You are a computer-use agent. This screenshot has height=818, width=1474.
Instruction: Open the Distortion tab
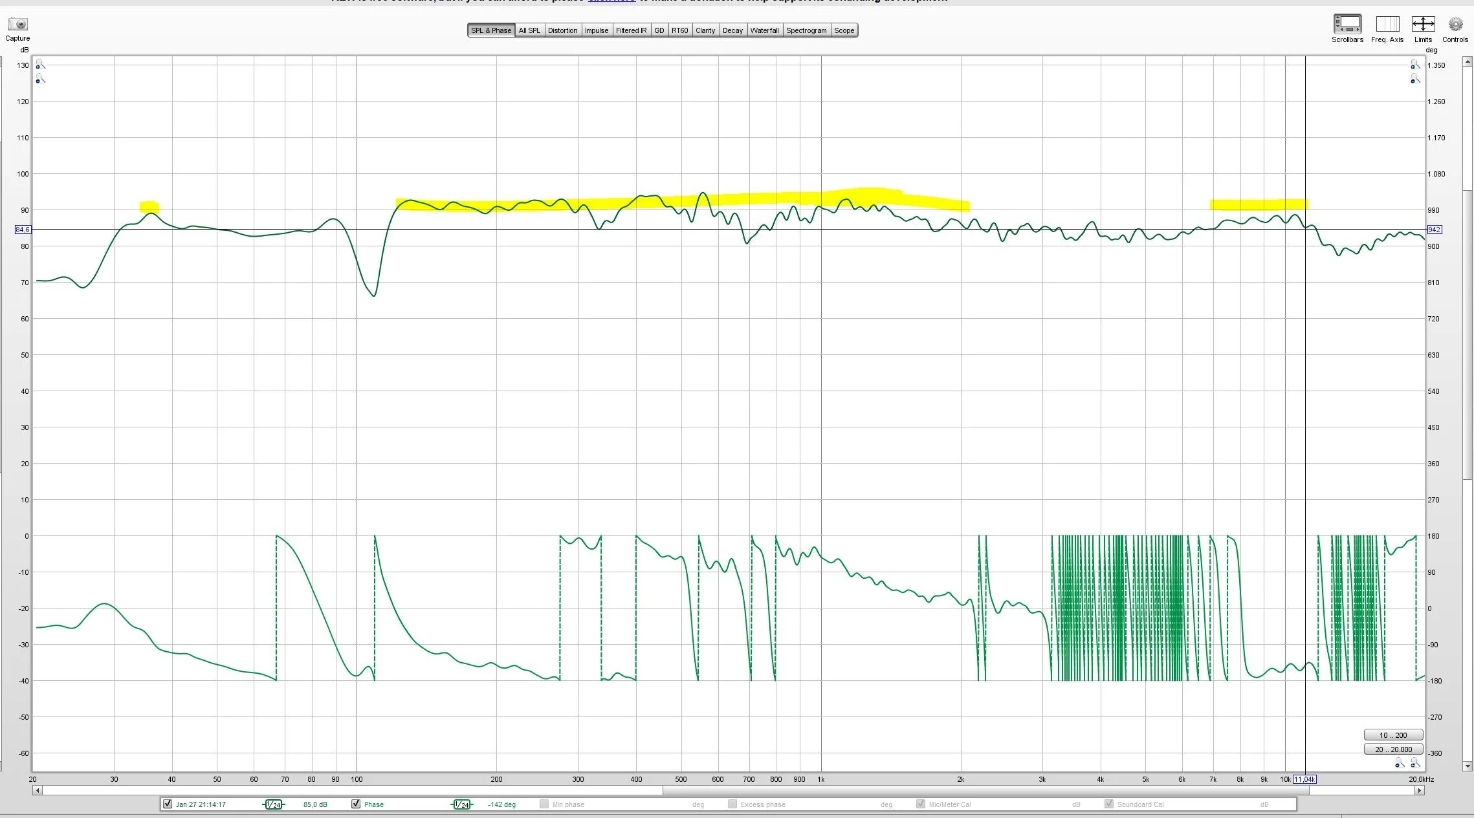[x=562, y=30]
